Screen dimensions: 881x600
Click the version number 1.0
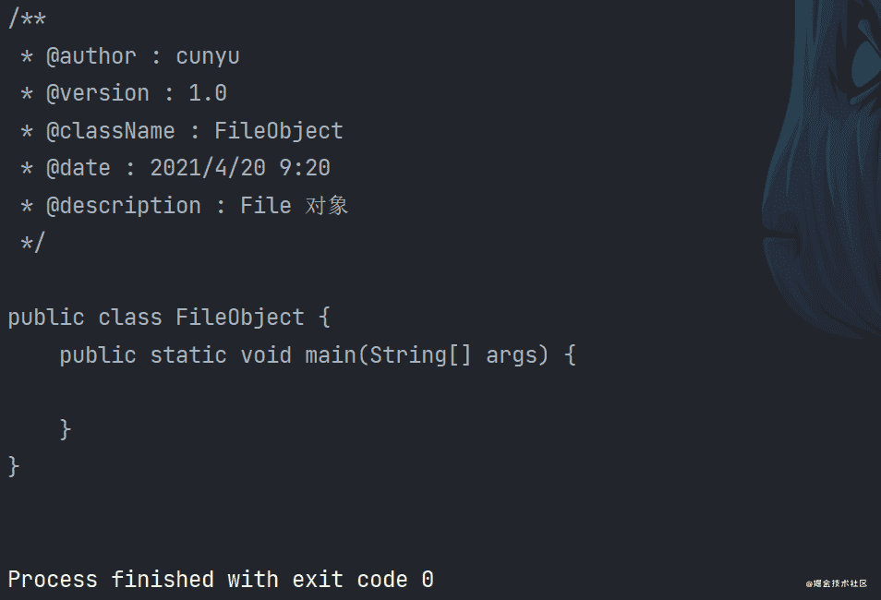pos(208,93)
